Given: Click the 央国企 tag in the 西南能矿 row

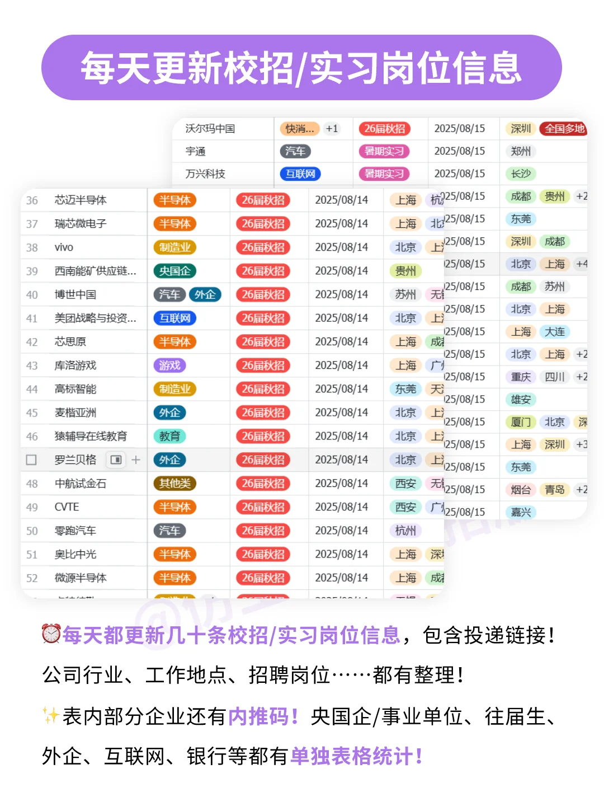Looking at the screenshot, I should tap(174, 271).
